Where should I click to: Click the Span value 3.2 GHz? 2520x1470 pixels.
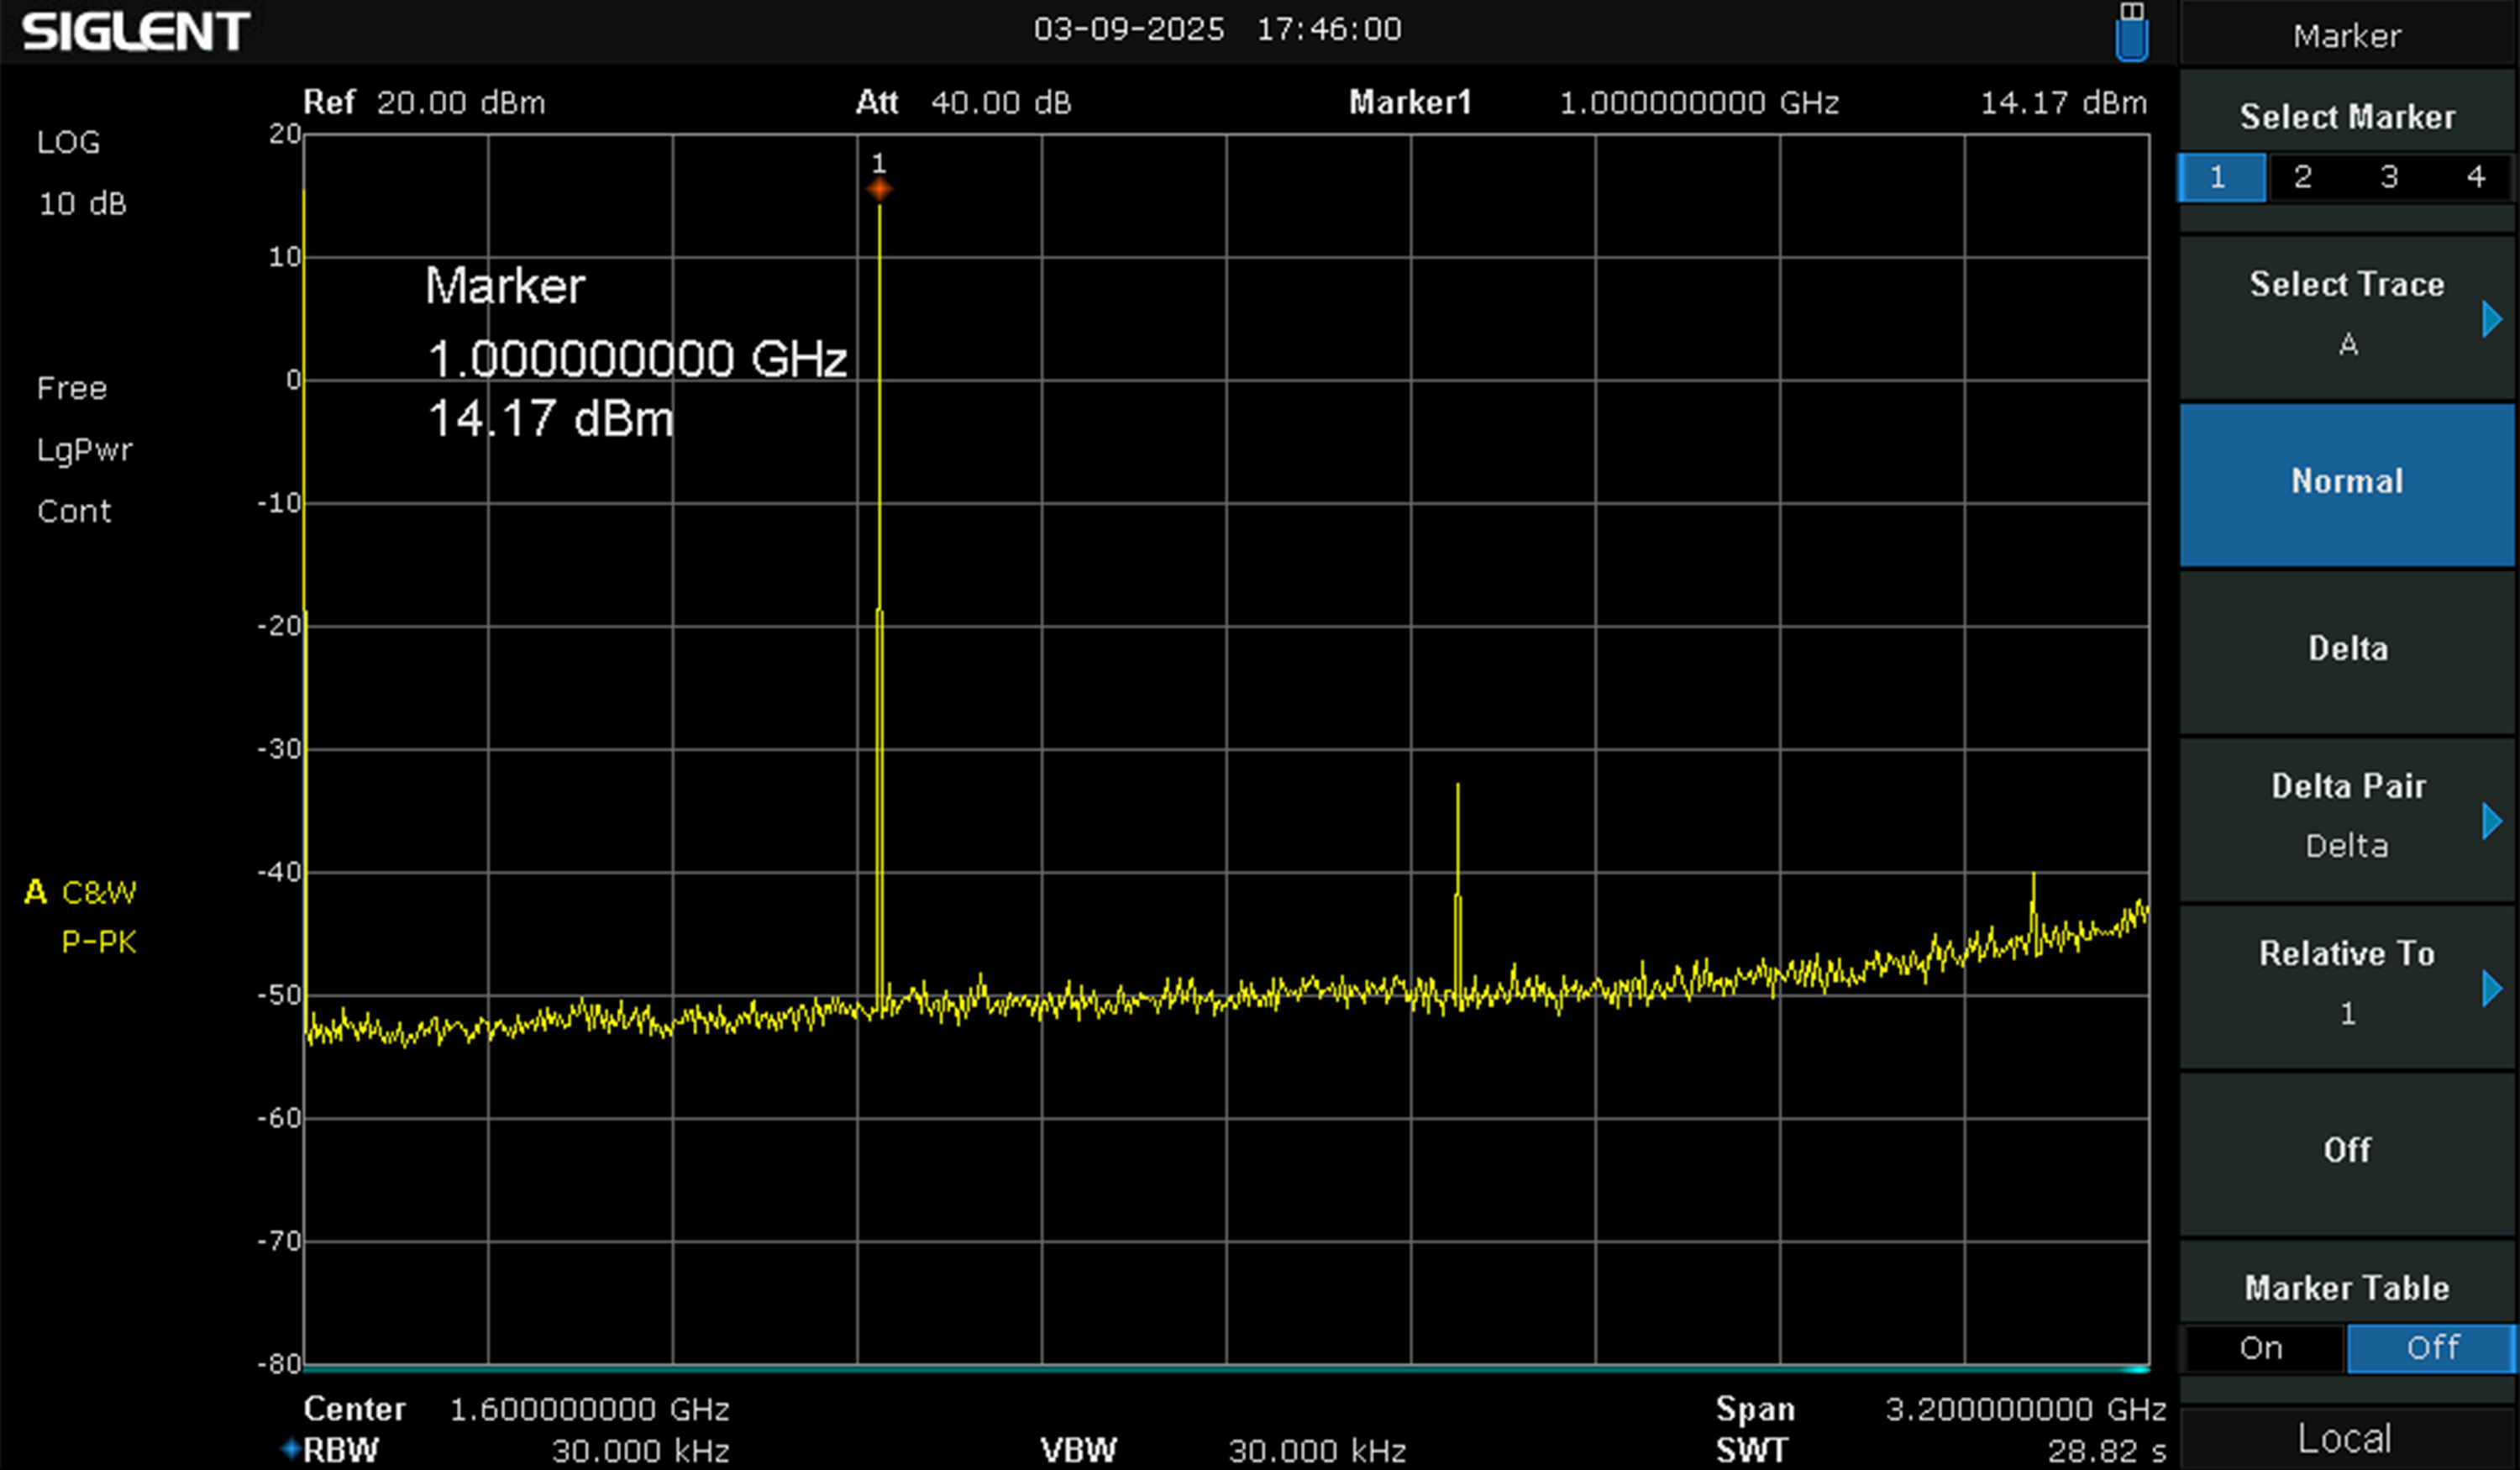tap(2025, 1409)
